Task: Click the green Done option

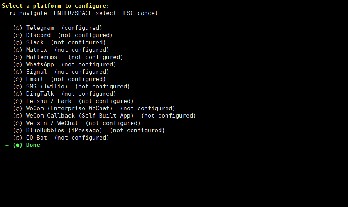Action: (33, 145)
